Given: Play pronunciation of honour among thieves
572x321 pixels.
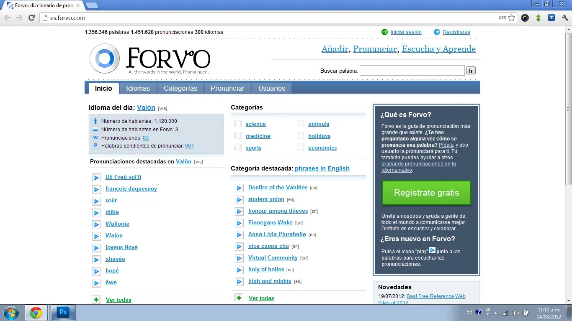Looking at the screenshot, I should [239, 211].
